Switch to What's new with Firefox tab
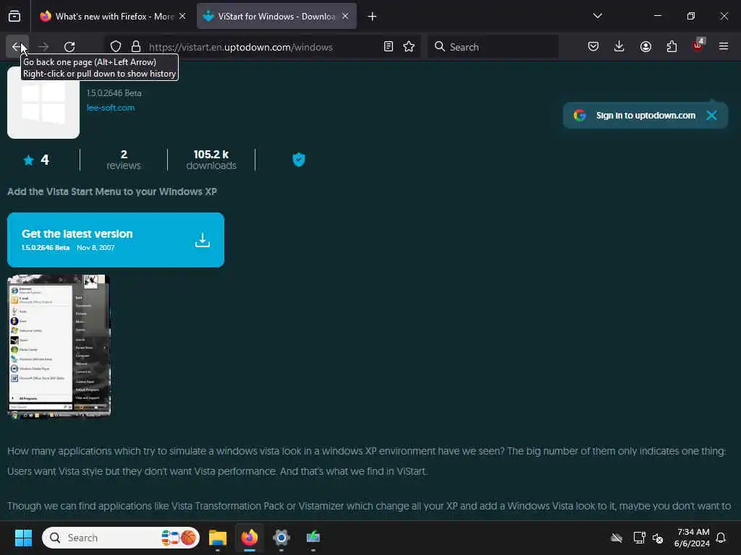The image size is (741, 555). 112,16
